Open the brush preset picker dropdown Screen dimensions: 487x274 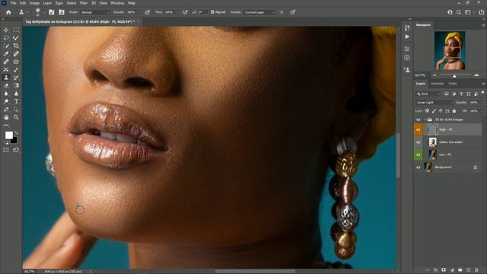44,12
